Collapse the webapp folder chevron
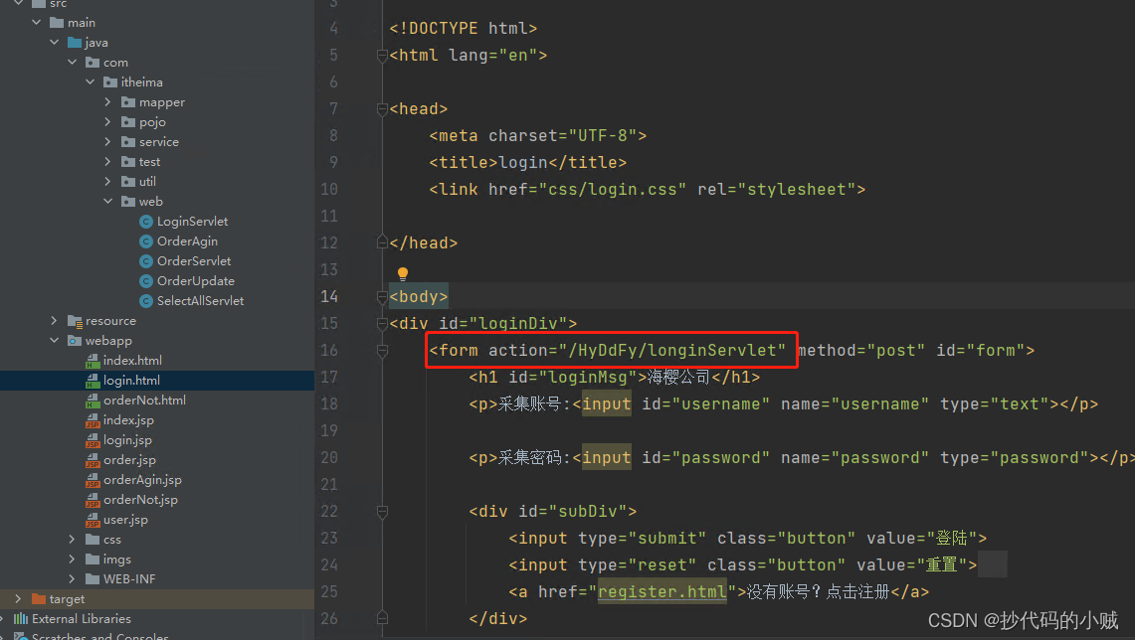 point(55,340)
